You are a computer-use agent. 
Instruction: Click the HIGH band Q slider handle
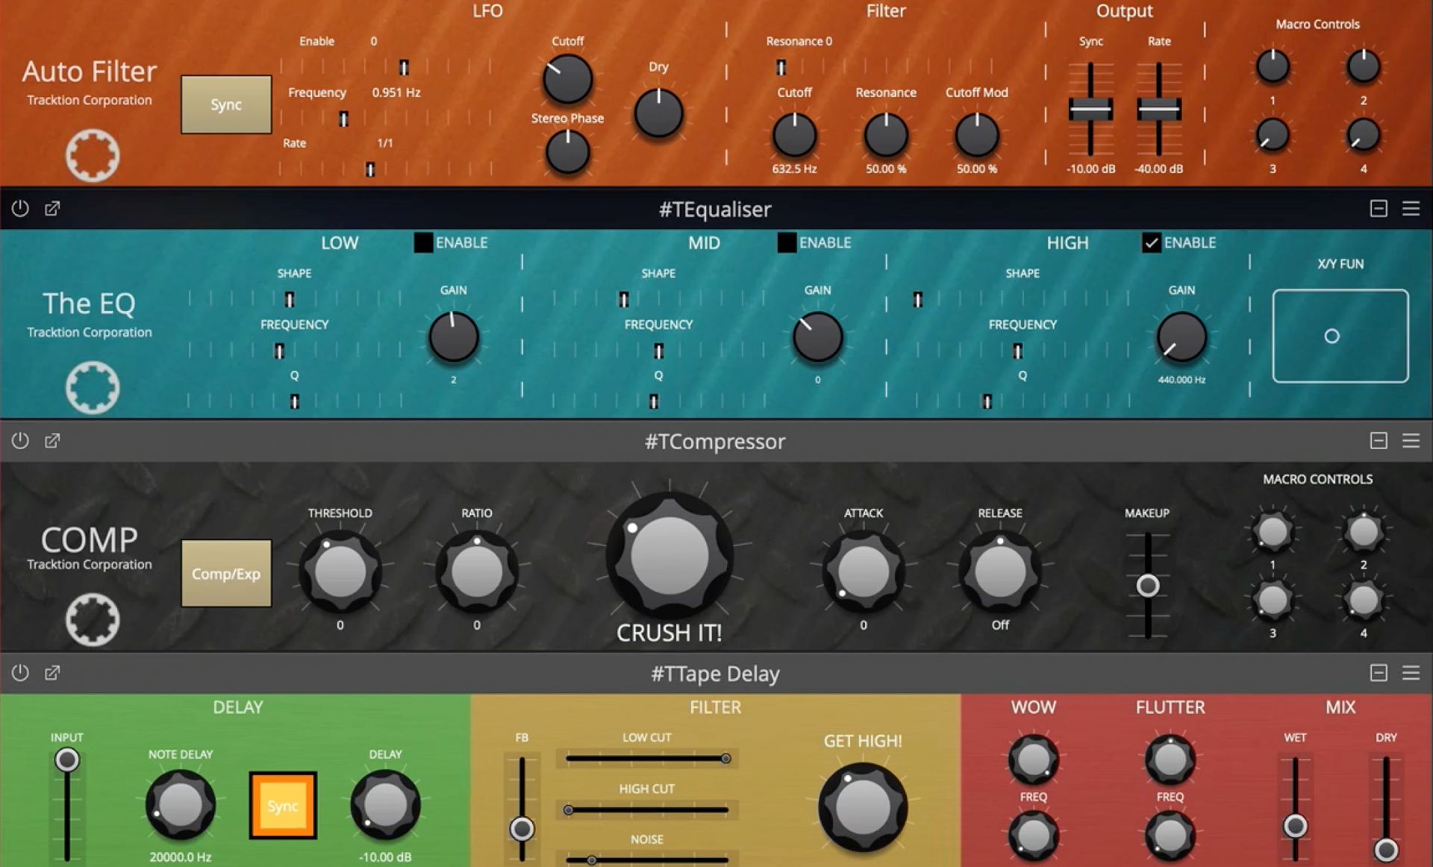coord(987,401)
